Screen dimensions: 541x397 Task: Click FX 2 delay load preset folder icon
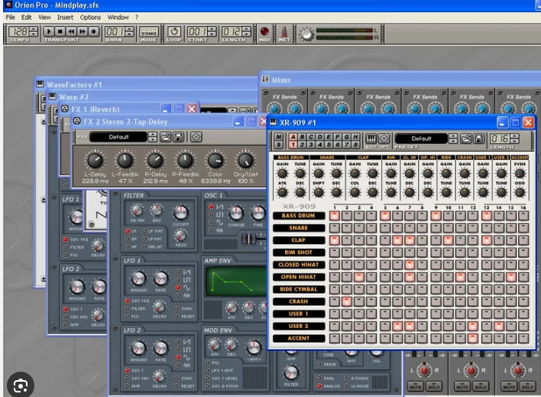point(165,137)
